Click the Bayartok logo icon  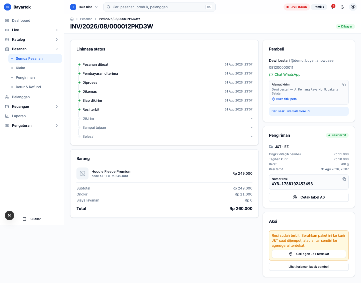click(x=8, y=7)
